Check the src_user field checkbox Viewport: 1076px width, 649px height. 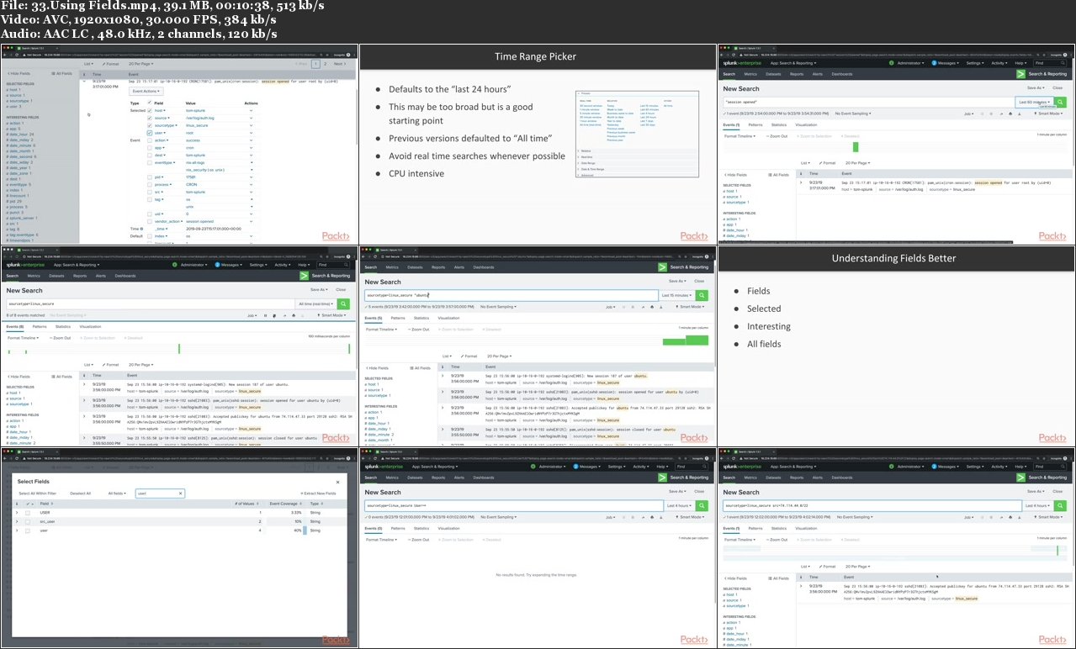[x=28, y=521]
